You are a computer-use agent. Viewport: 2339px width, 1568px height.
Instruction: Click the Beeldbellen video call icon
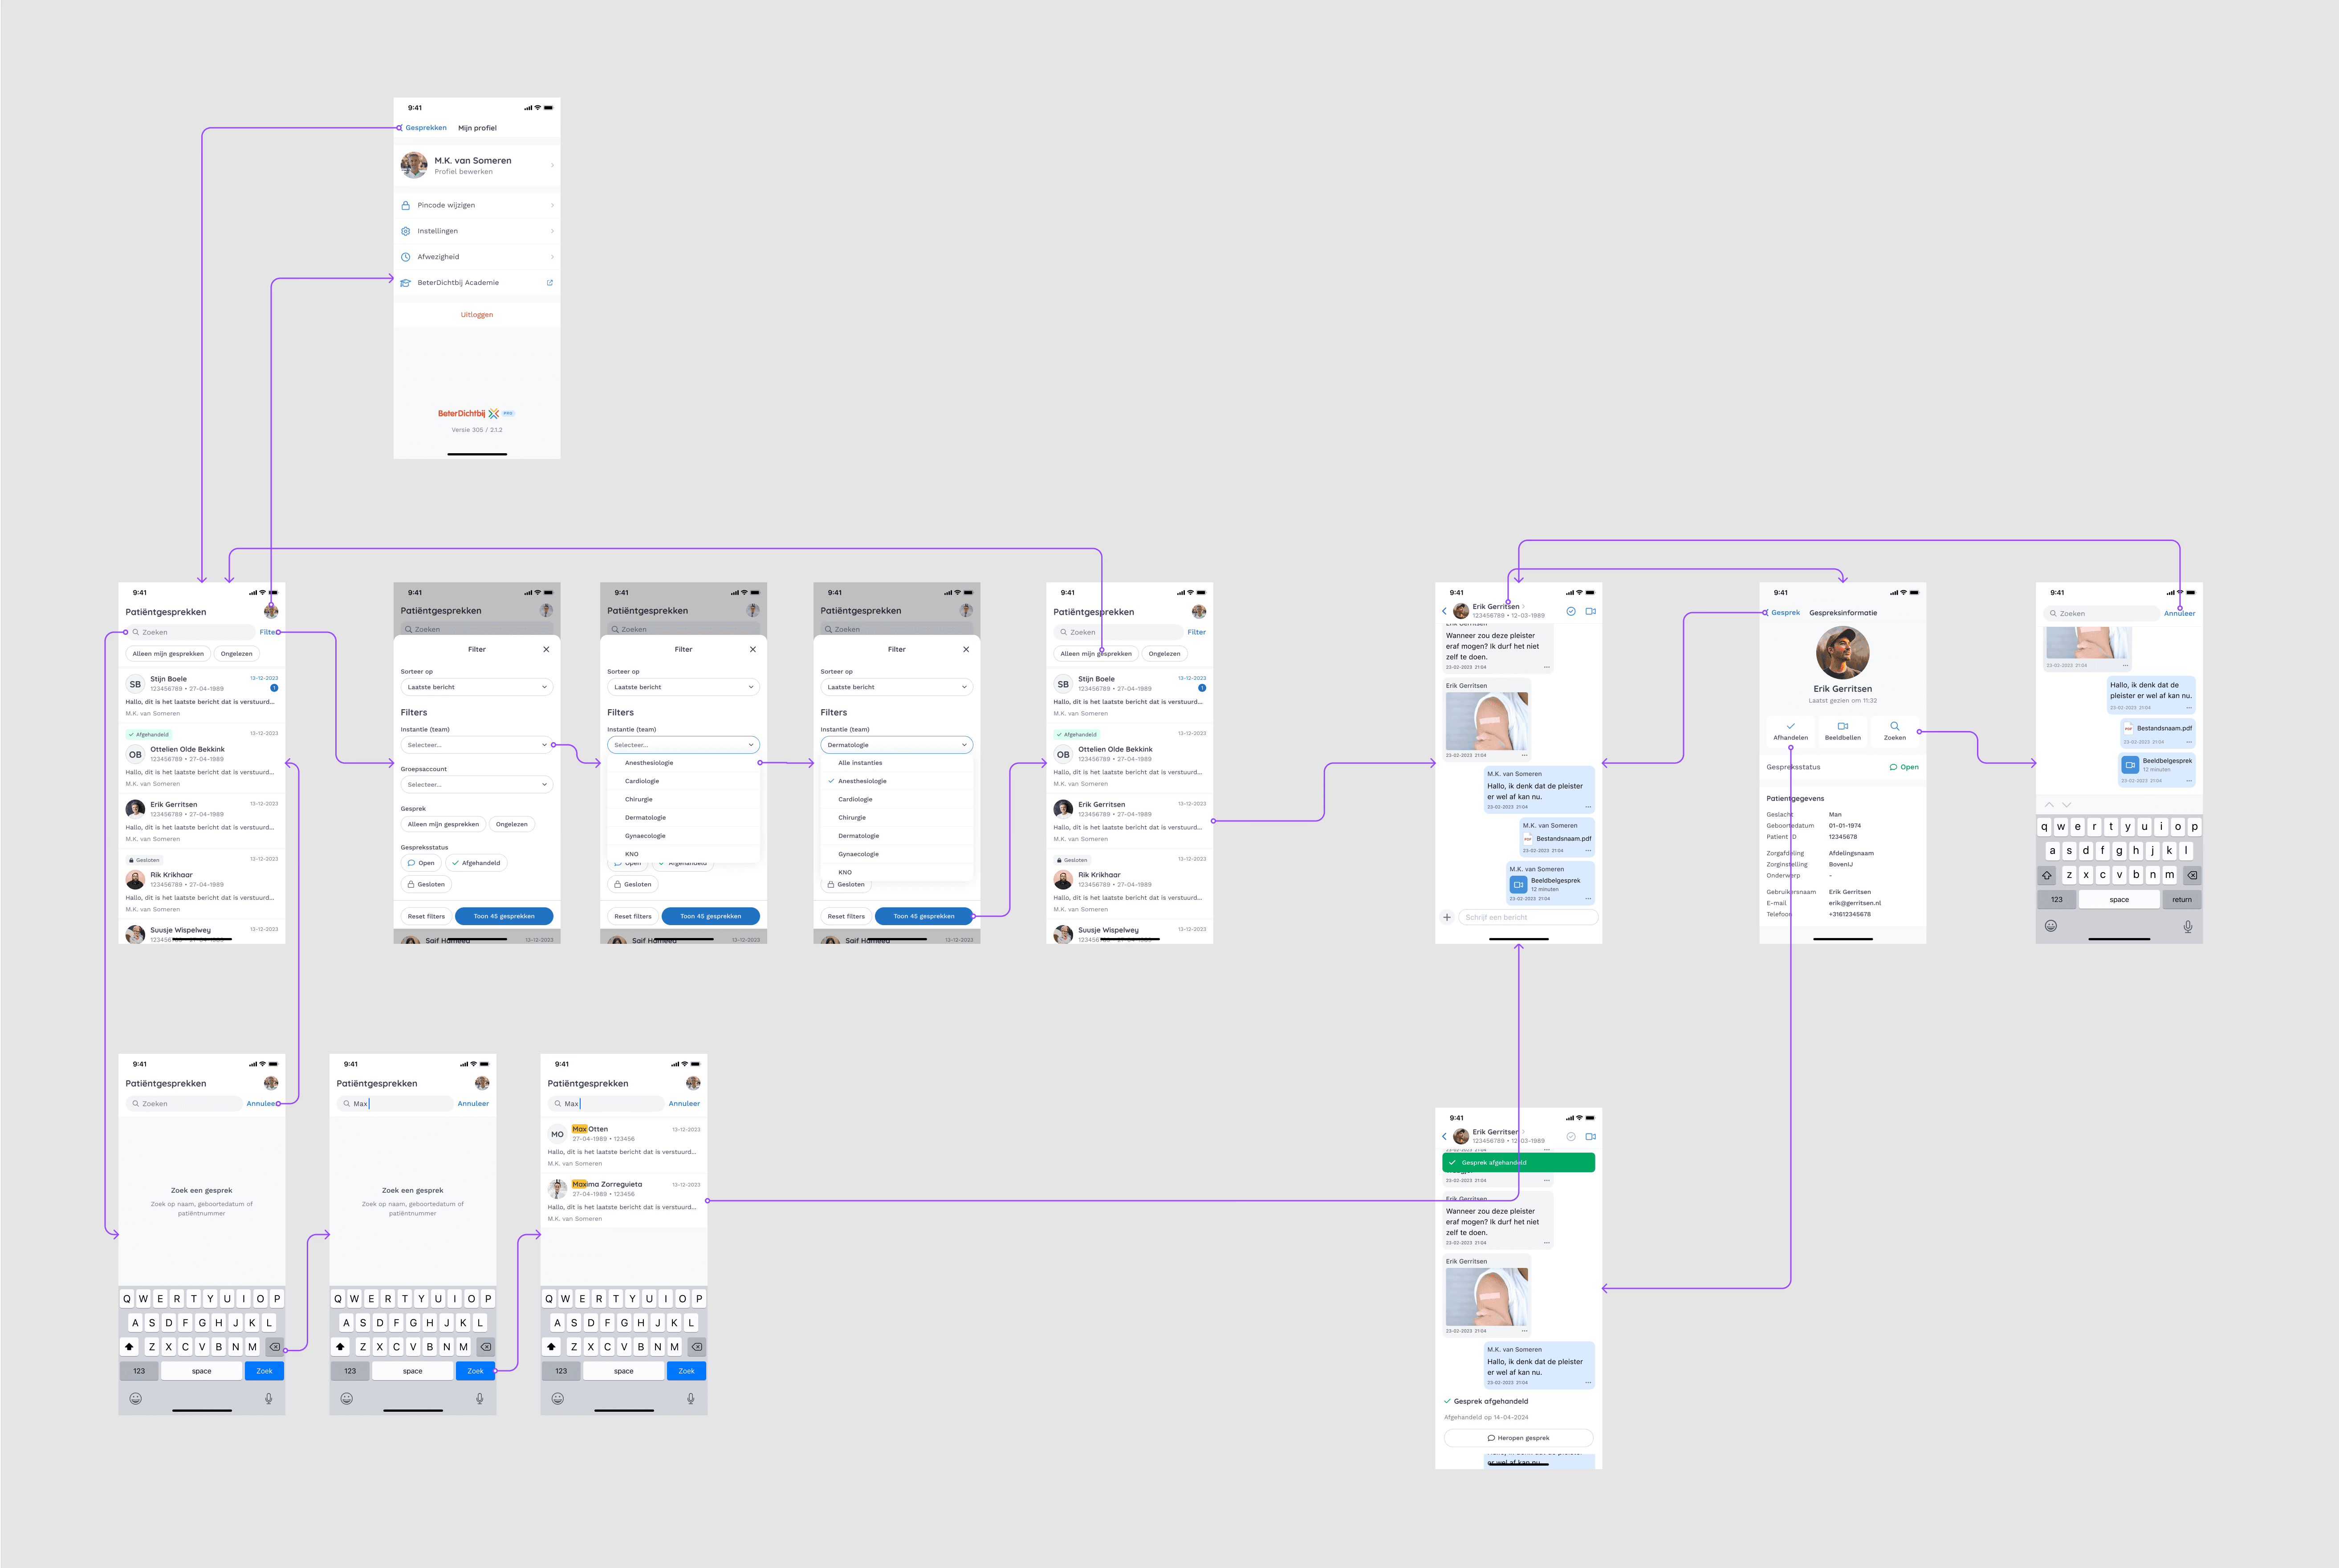[x=1842, y=726]
